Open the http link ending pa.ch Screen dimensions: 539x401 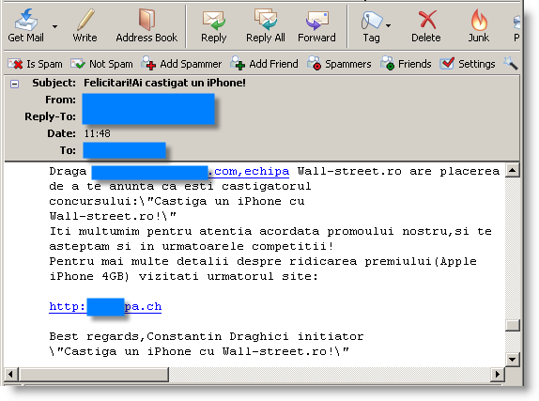point(105,306)
